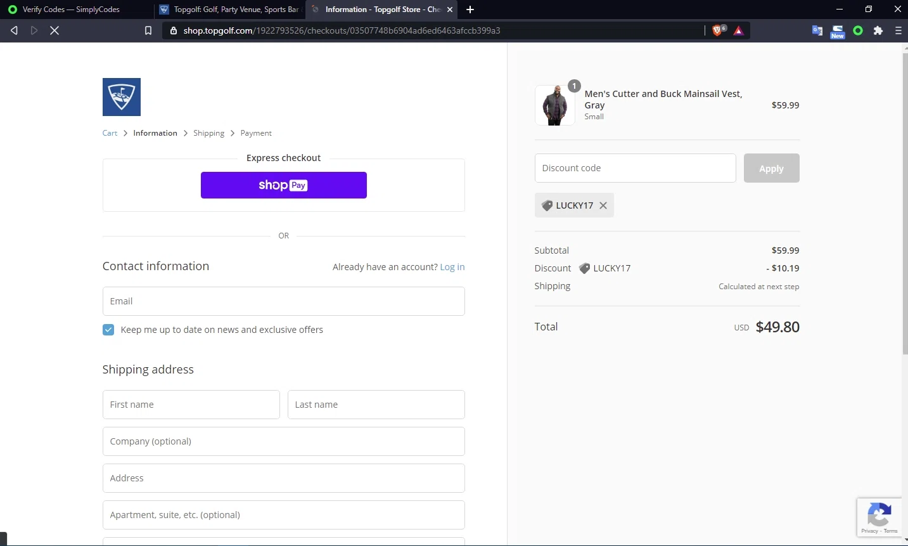Switch to Topgolf: Golf, Party Venue tab

(229, 10)
